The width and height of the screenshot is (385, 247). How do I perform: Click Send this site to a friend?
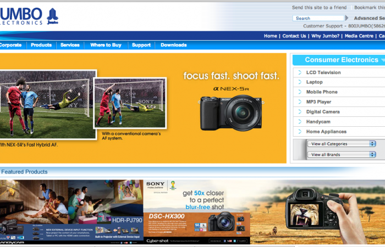[x=319, y=8]
